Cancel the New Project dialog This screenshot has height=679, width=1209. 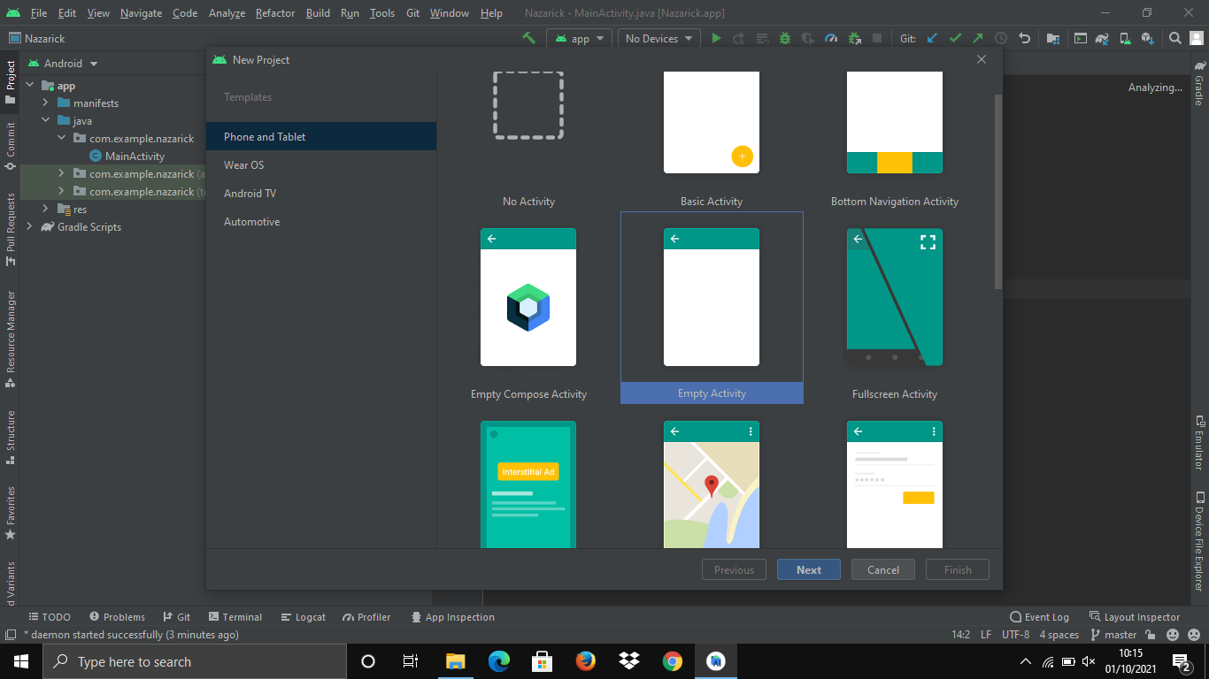(882, 568)
